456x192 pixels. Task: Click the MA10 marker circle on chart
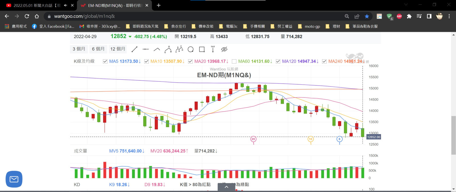click(311, 139)
